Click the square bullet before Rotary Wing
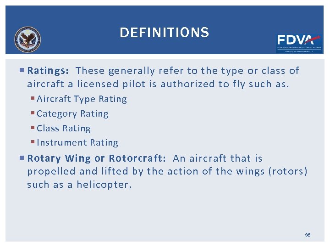The height and width of the screenshot is (248, 330). coord(22,158)
